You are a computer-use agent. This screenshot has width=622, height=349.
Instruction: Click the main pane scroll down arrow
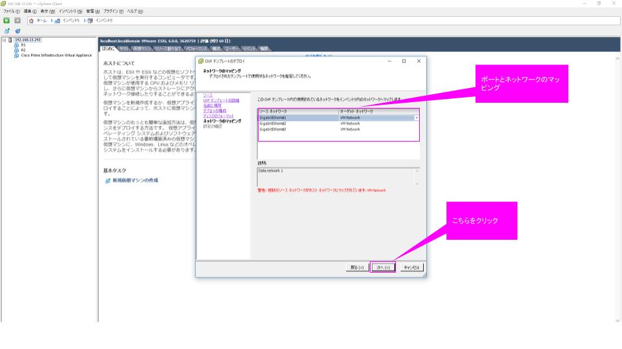tap(617, 320)
